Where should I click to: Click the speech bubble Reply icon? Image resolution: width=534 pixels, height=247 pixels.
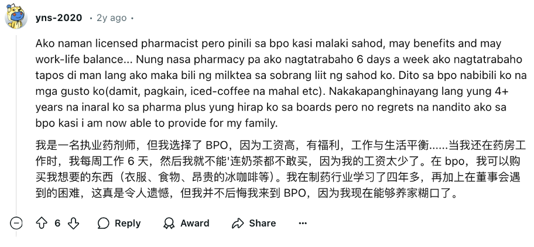(104, 223)
